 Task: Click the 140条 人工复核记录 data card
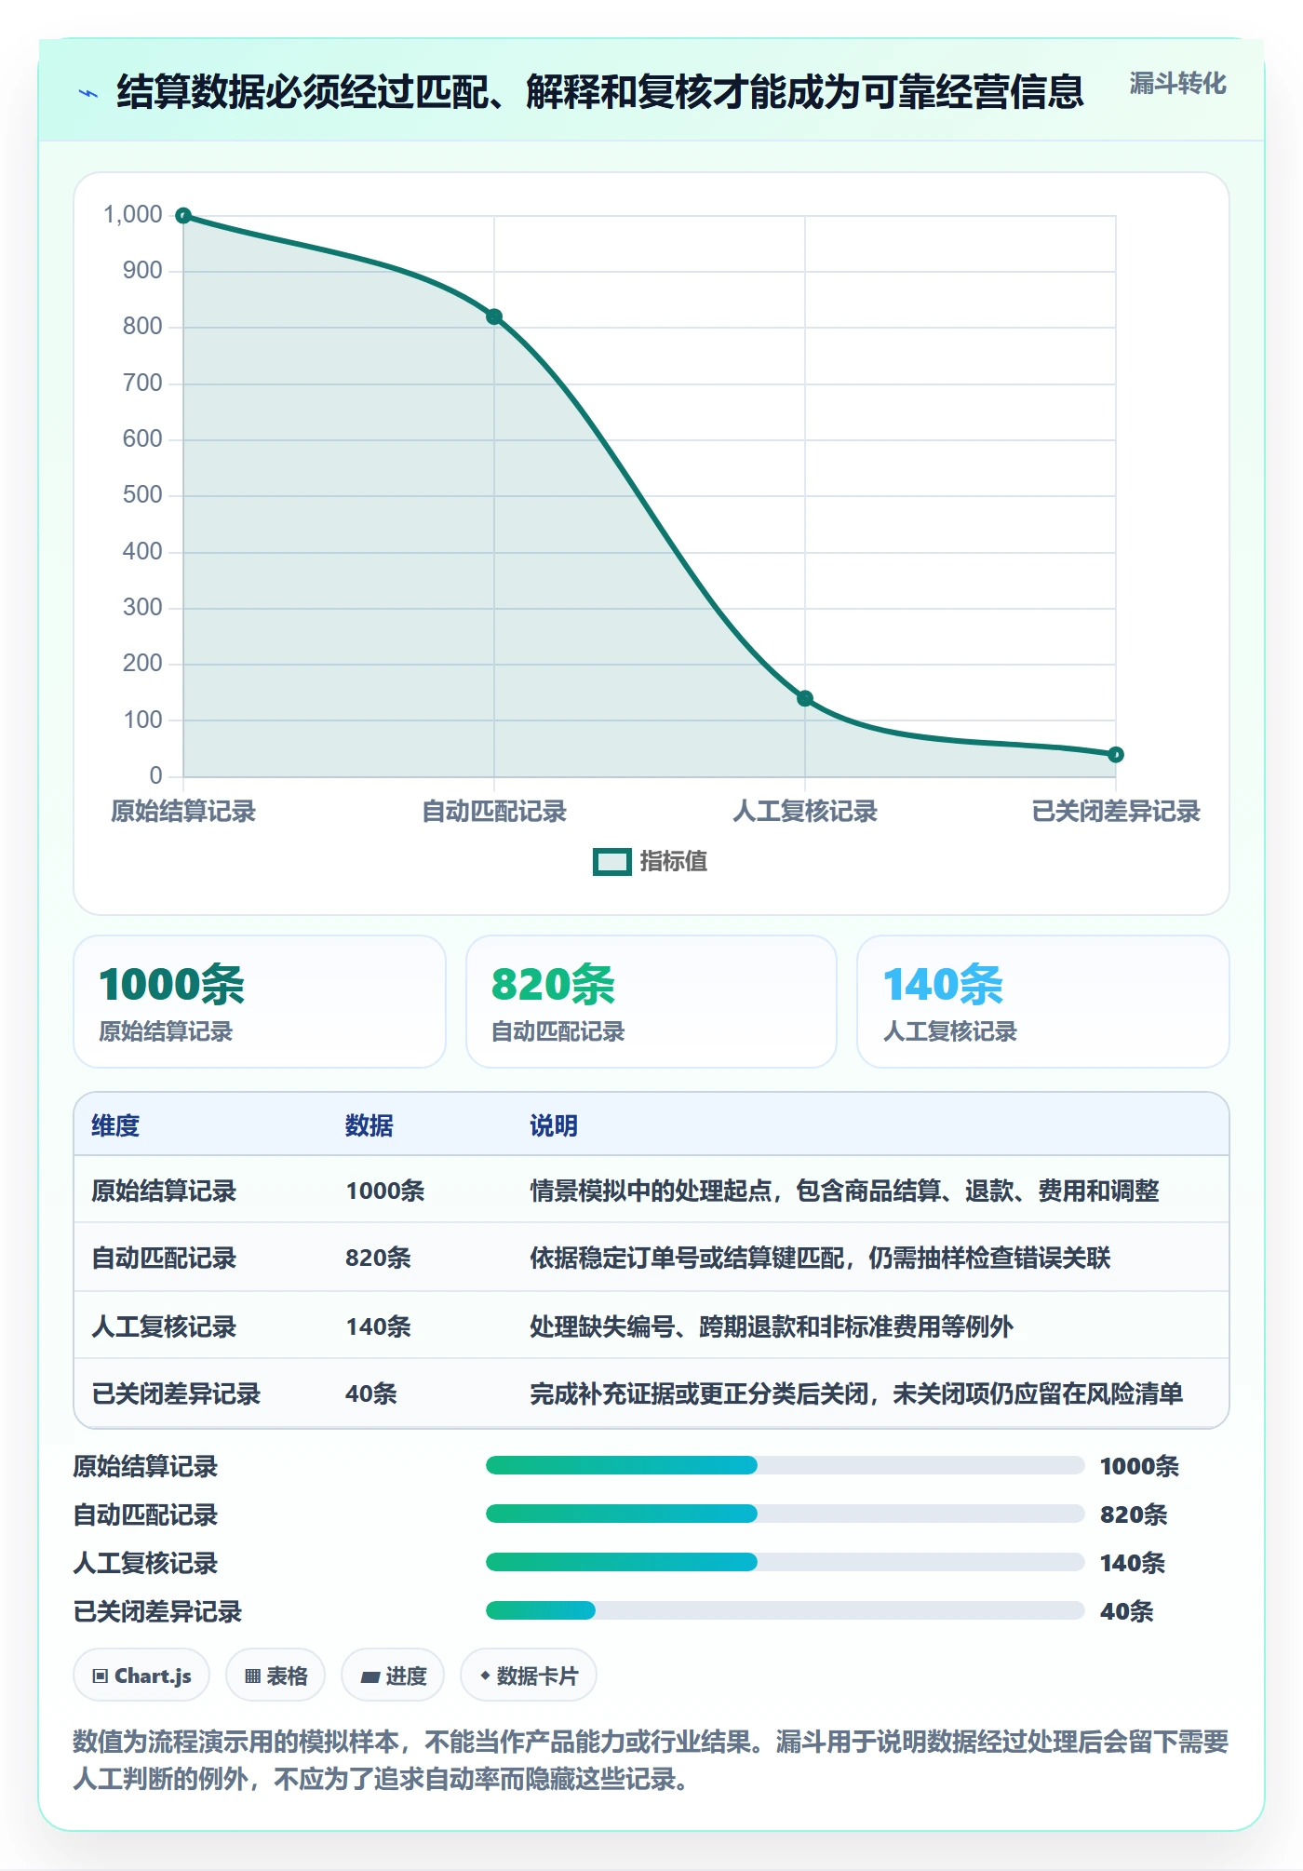click(1043, 1002)
